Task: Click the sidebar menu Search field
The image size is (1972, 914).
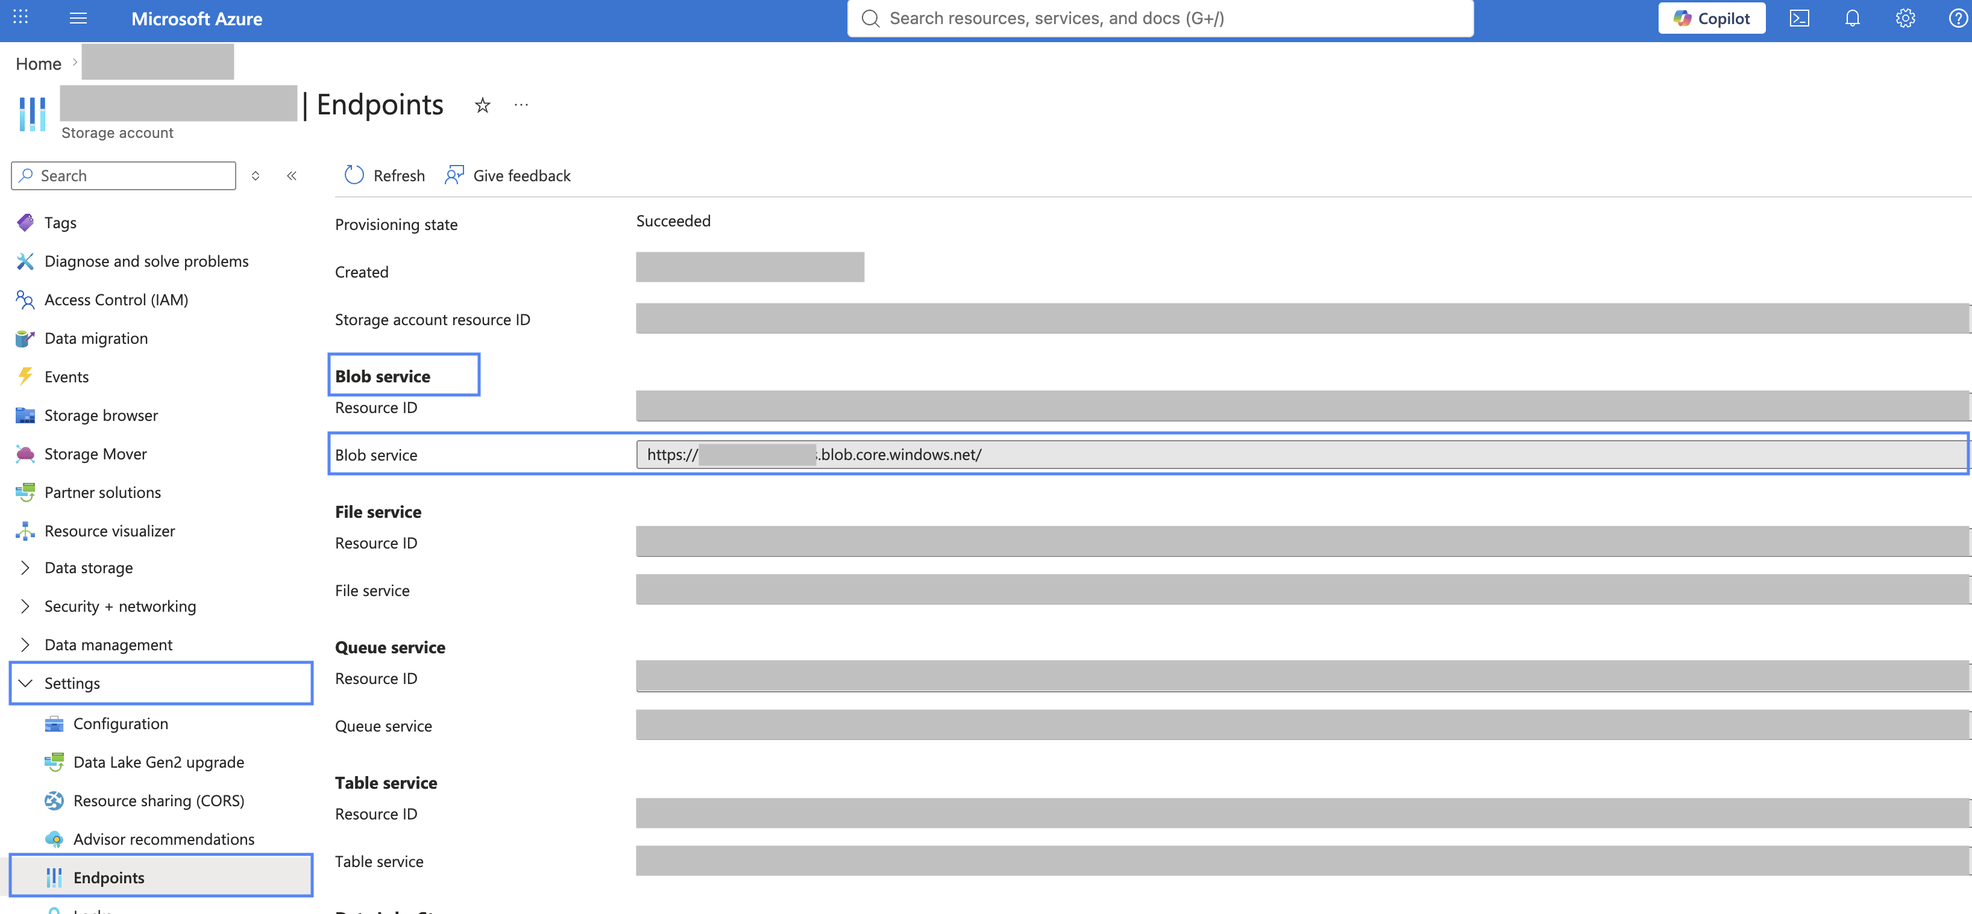Action: (x=123, y=175)
